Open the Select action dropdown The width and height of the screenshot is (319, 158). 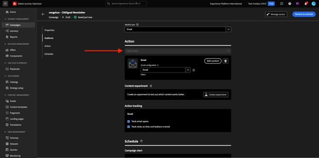tap(178, 51)
